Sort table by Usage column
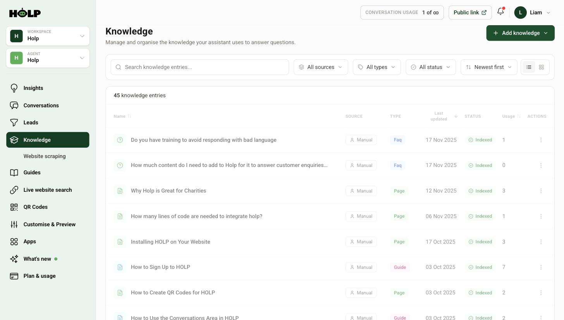 511,116
